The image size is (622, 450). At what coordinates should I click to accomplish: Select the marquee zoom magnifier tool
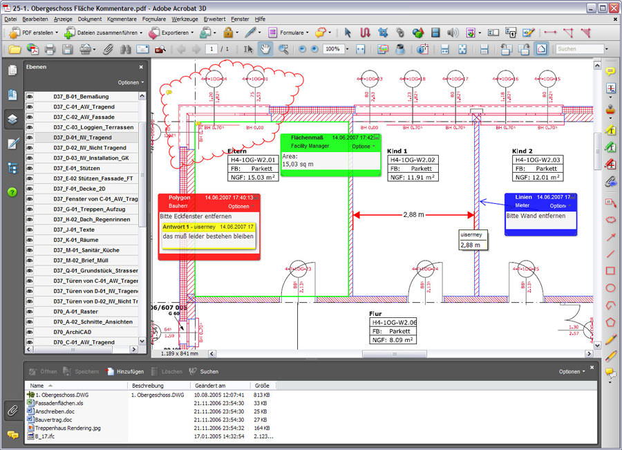283,49
